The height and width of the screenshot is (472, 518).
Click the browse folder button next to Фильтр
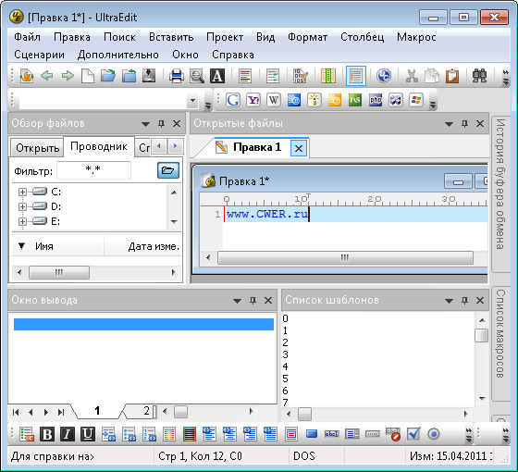pyautogui.click(x=168, y=170)
